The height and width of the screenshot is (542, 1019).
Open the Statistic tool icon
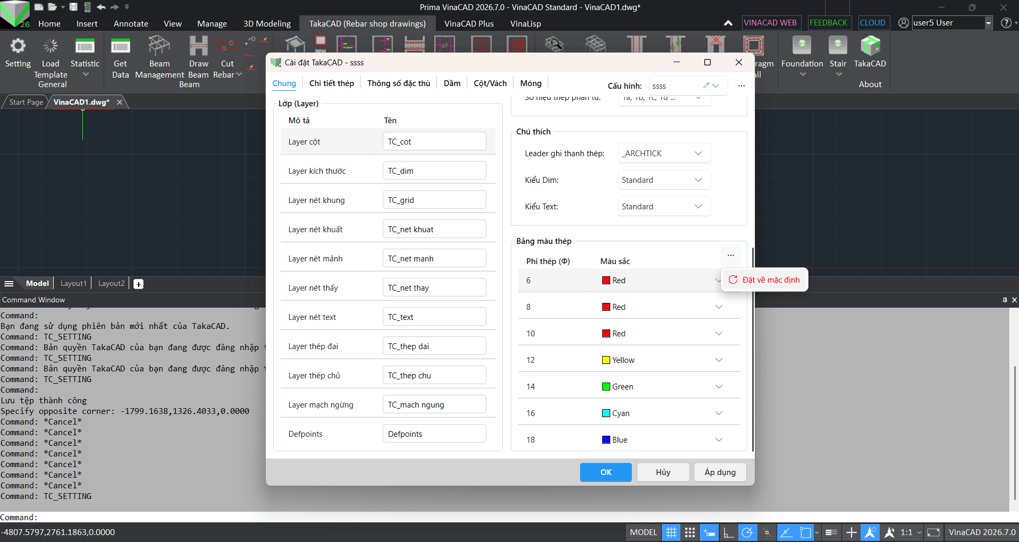(x=85, y=46)
